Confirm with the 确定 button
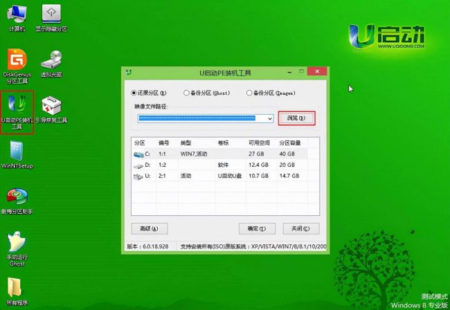This screenshot has height=310, width=450. (x=257, y=228)
